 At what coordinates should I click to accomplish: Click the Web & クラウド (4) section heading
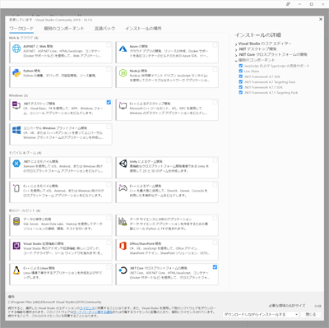(24, 38)
